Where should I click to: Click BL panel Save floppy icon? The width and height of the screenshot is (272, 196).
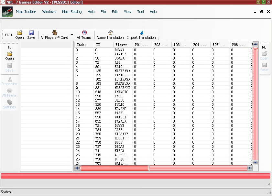point(9,65)
